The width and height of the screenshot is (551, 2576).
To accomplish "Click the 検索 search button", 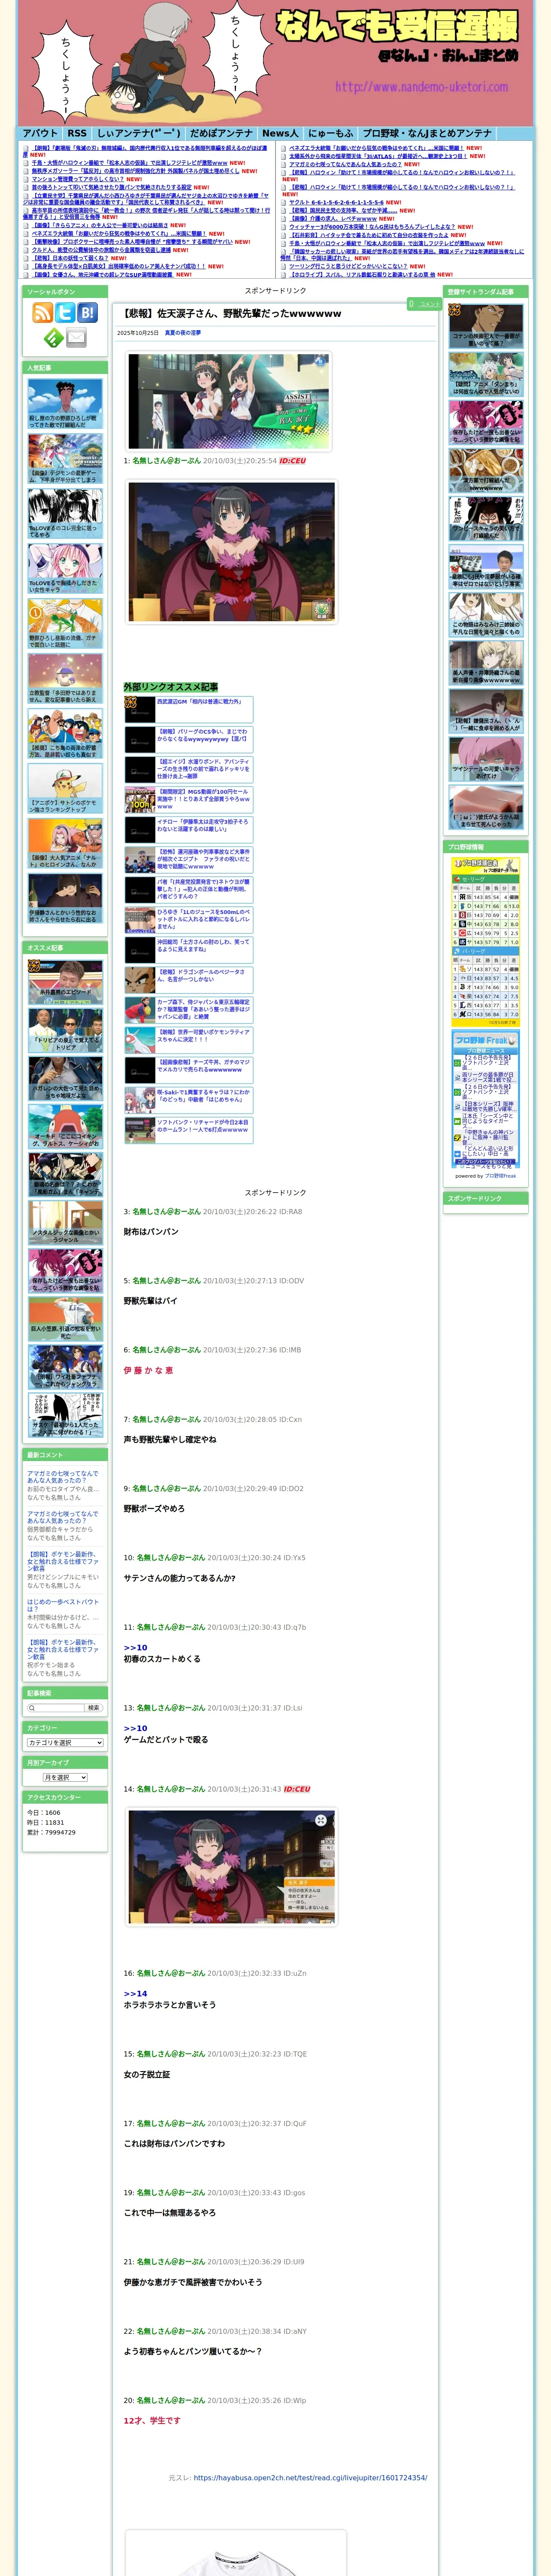I will 93,1707.
